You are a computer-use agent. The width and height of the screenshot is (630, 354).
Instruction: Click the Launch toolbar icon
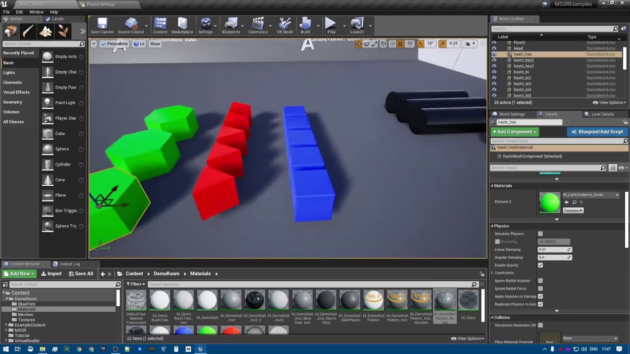click(x=357, y=26)
